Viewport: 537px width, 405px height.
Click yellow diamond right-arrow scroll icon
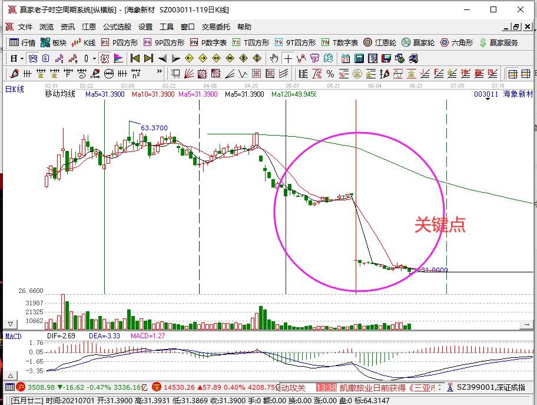tap(203, 58)
